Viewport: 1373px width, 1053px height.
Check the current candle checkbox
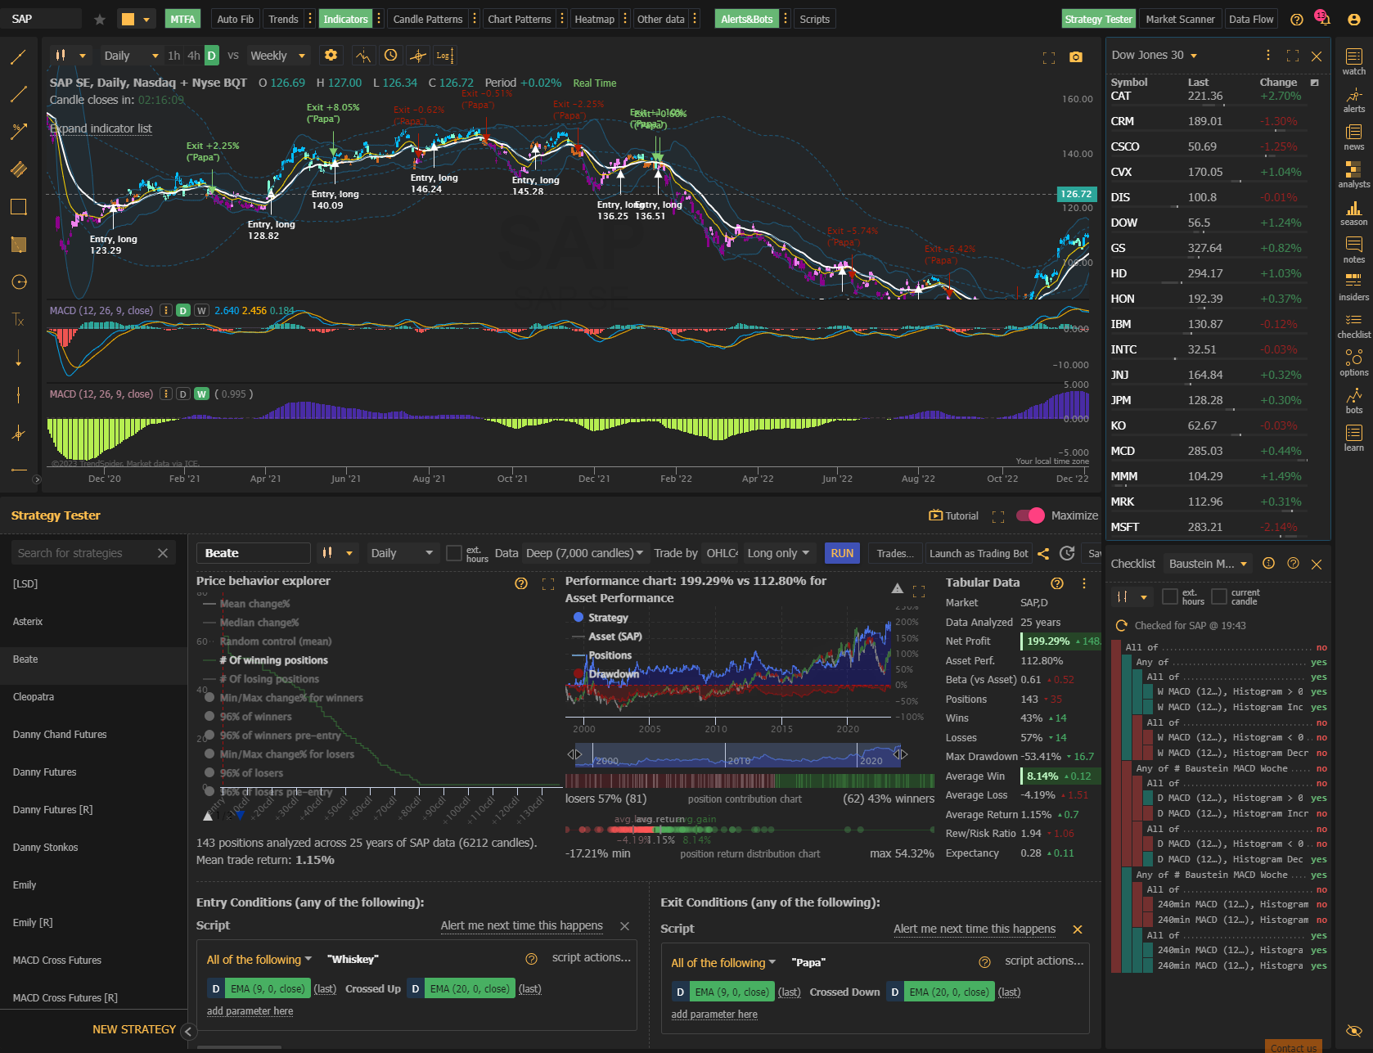pos(1219,596)
